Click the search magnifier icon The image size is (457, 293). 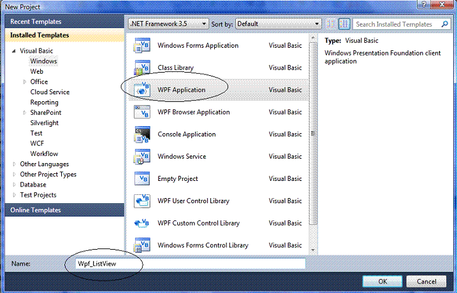click(x=444, y=24)
